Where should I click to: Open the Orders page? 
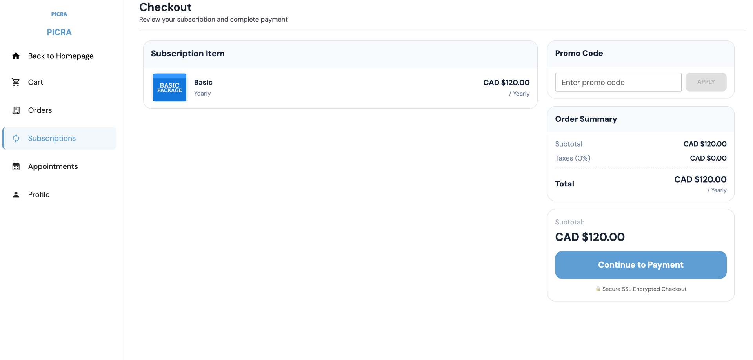(x=60, y=110)
